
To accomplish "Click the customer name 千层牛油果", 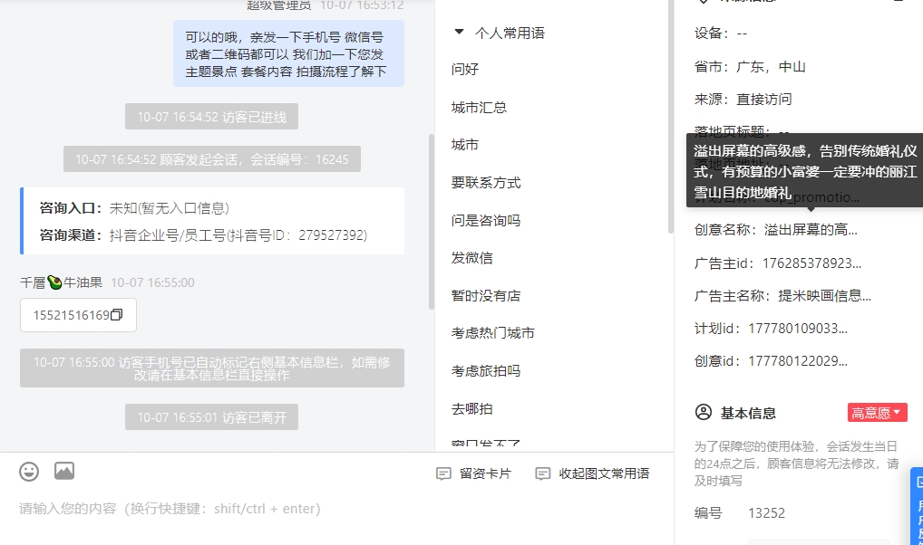I will point(62,282).
